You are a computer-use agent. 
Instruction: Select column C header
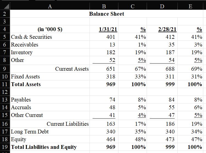coord(133,6)
